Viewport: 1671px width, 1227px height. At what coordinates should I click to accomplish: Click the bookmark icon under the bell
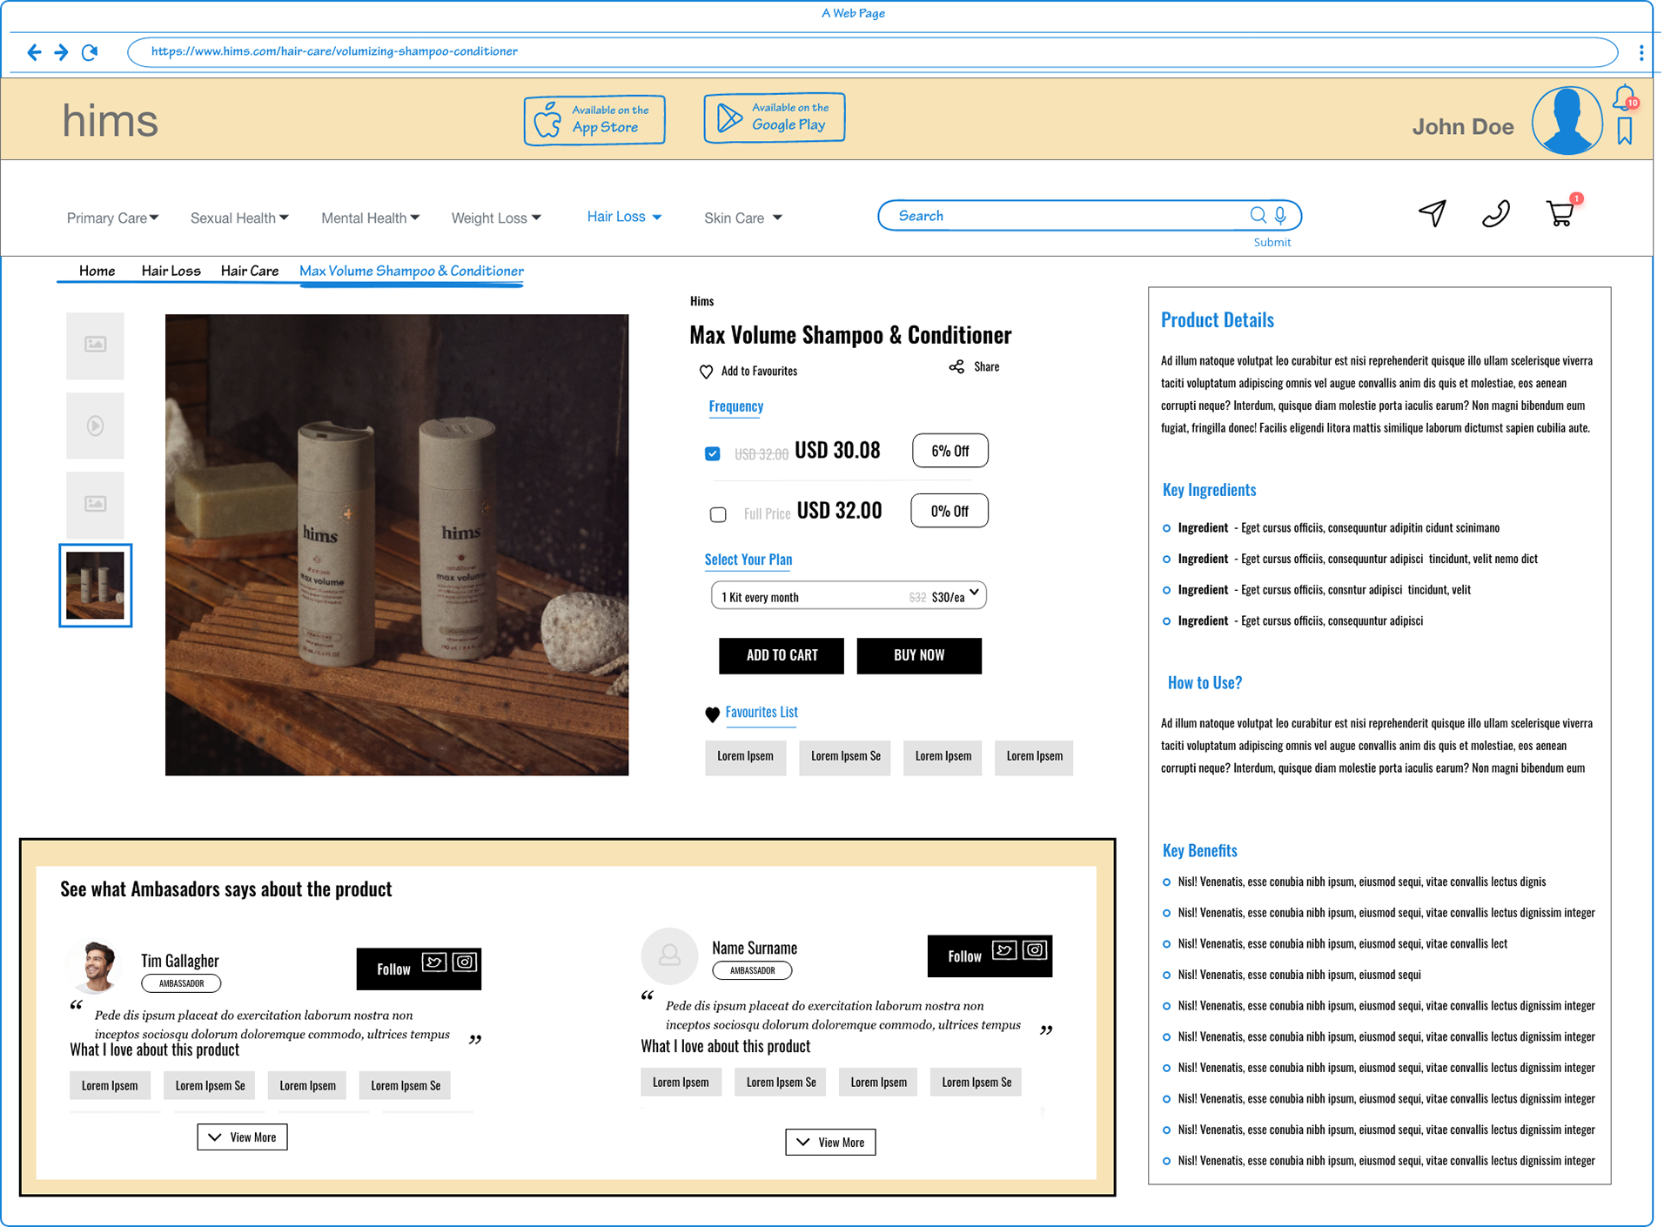[x=1624, y=131]
